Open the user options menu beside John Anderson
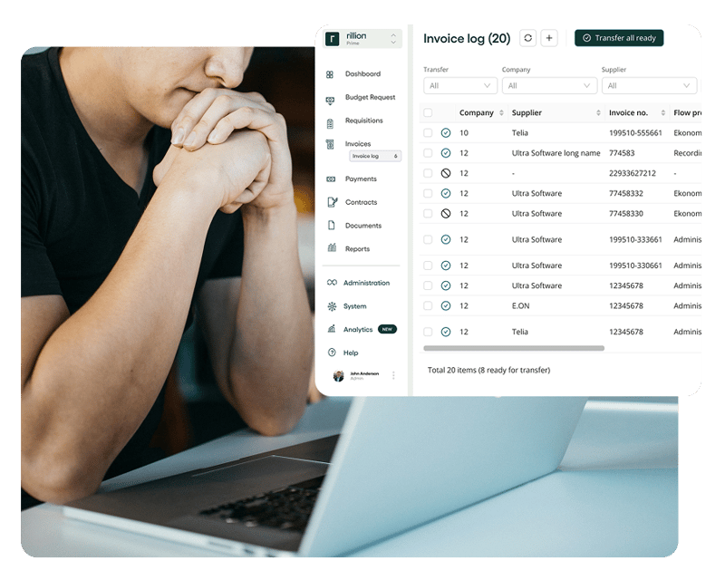Viewport: 725px width, 580px height. pos(393,375)
